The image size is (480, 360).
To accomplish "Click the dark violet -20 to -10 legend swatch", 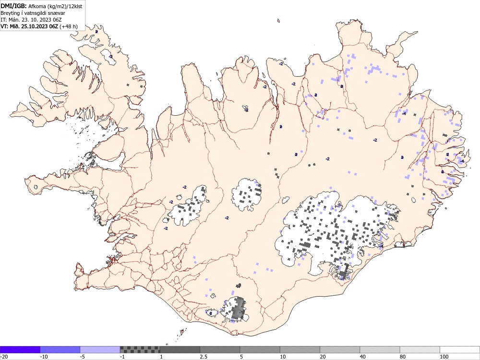I will [20, 349].
